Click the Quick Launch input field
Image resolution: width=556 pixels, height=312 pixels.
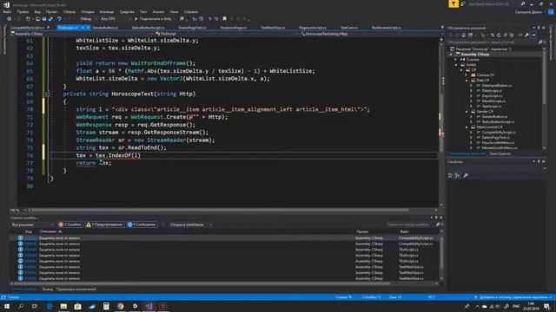coord(493,3)
